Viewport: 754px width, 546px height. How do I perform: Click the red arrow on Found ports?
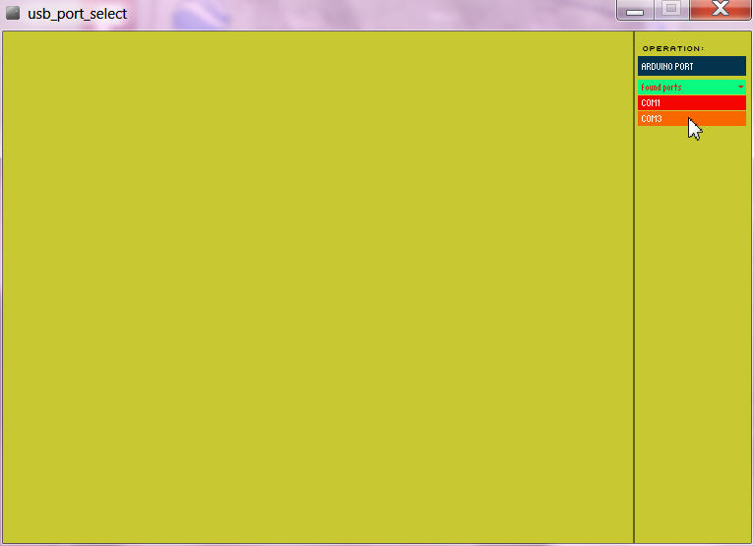pyautogui.click(x=740, y=88)
